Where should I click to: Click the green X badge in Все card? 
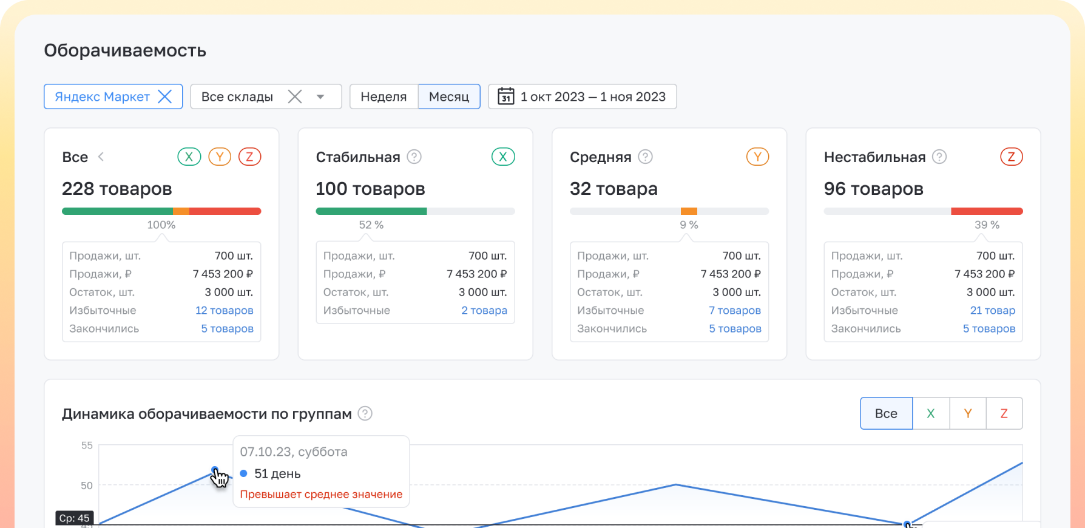[x=189, y=157]
